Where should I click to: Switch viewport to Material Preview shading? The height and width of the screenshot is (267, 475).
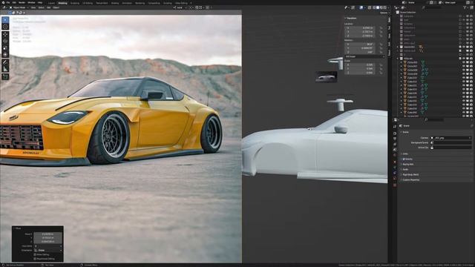tap(381, 7)
